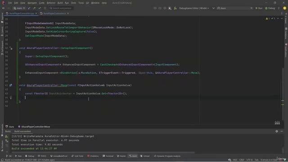Open the Edit menu

pos(16,3)
